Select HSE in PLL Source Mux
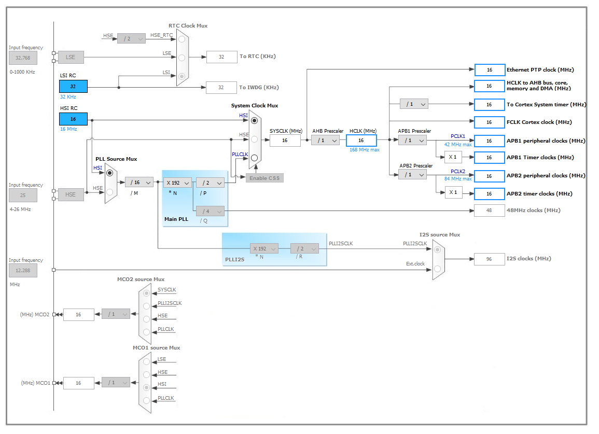Viewport: 599px width, 434px height. (109, 192)
